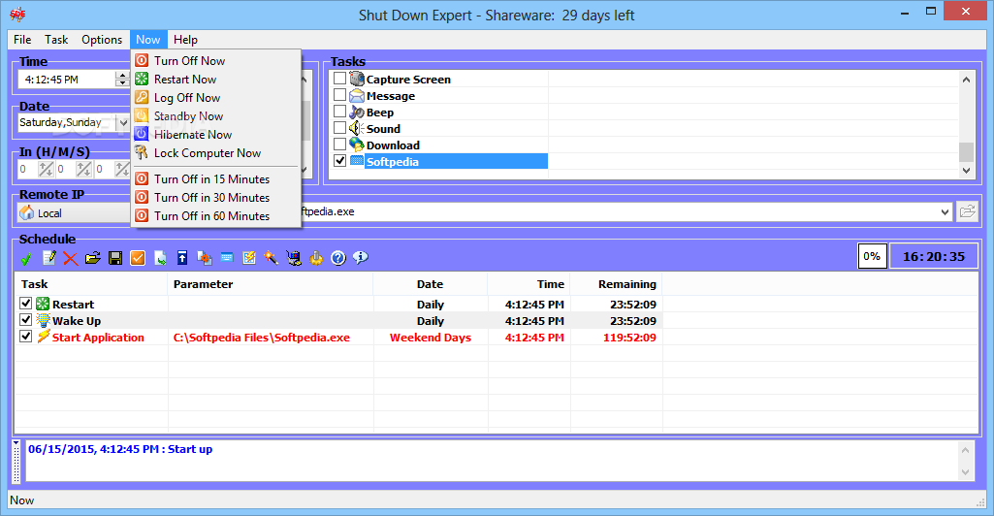Click the open schedule folder icon
This screenshot has height=516, width=994.
92,258
